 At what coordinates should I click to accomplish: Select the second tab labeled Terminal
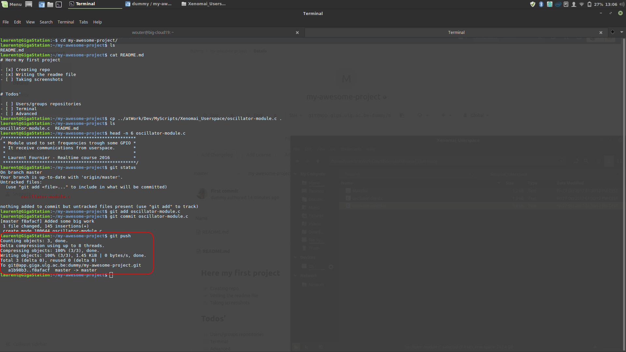[x=456, y=32]
